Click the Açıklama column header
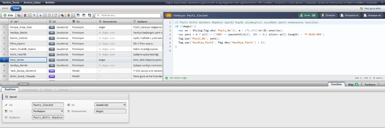Screen dimensions: 385x128 point(147,22)
